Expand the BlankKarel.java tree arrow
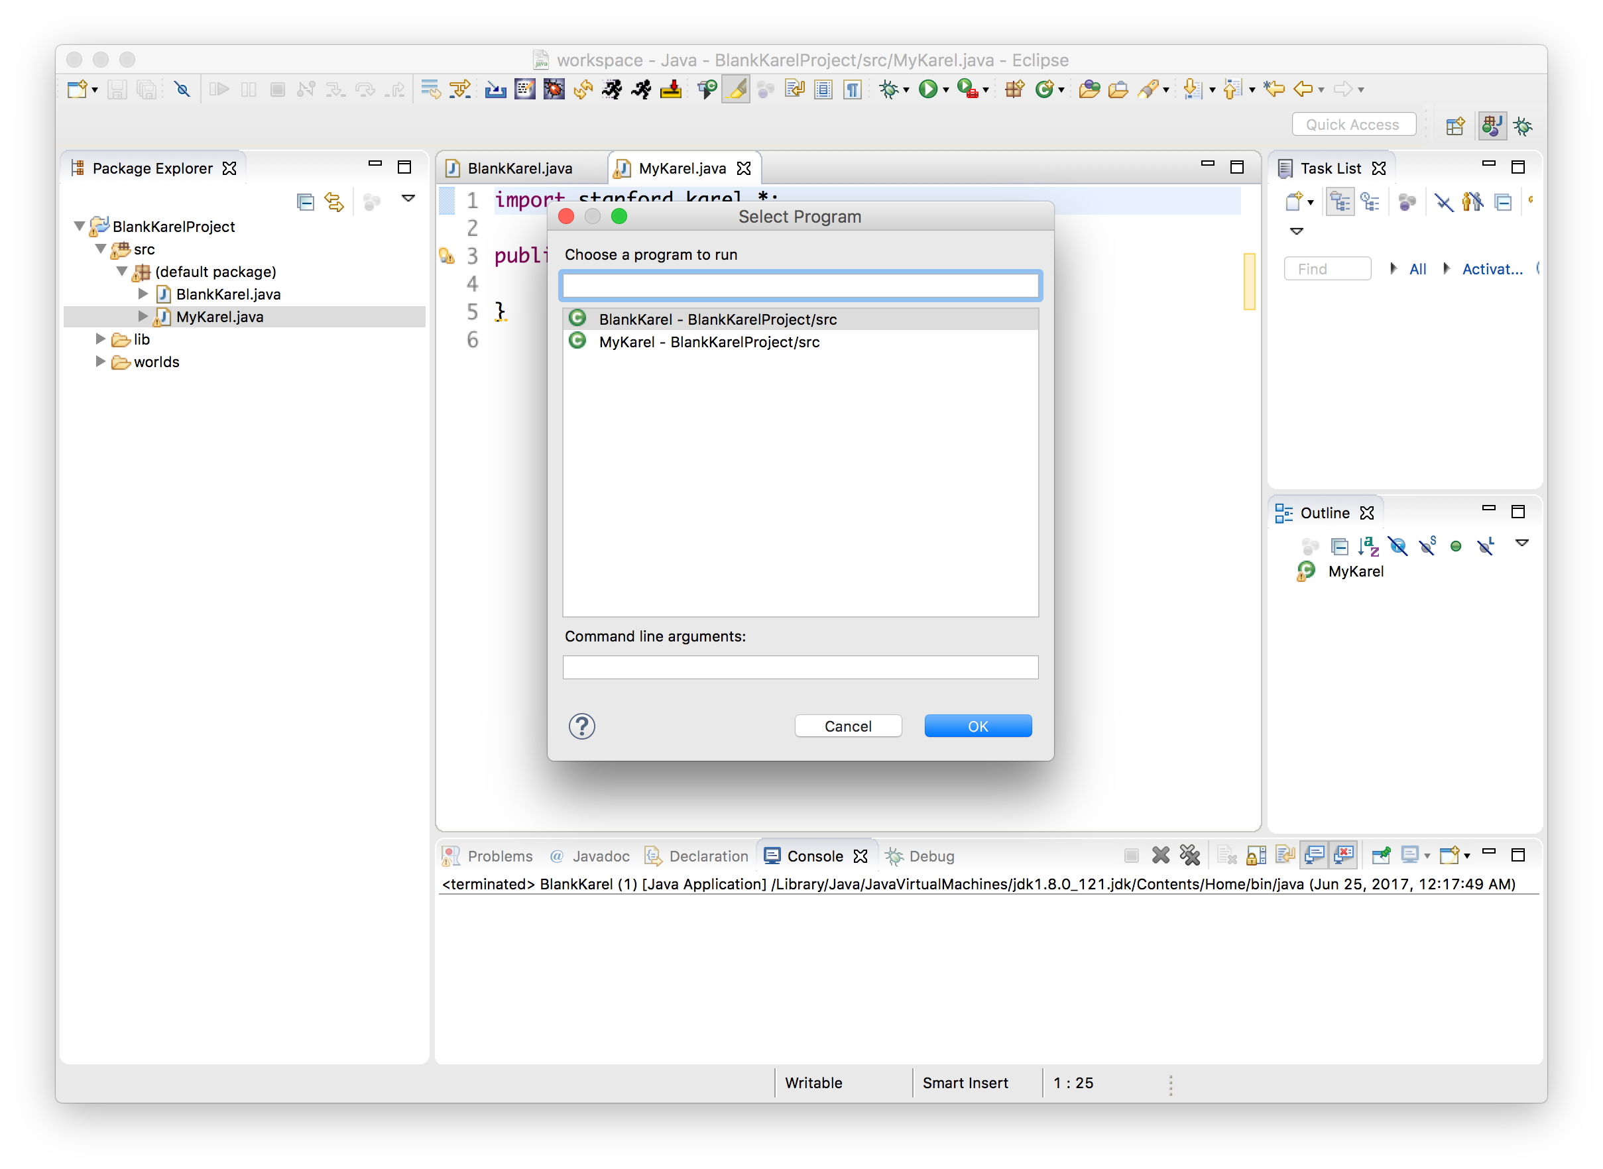This screenshot has width=1603, height=1169. point(143,294)
